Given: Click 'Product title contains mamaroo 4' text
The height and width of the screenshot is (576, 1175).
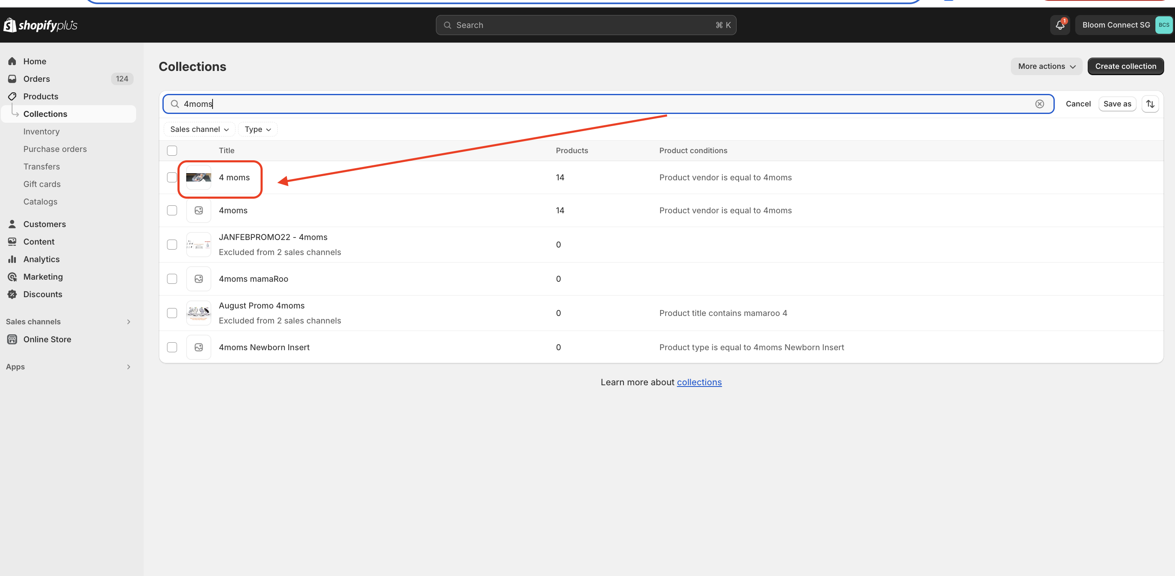Looking at the screenshot, I should tap(723, 313).
